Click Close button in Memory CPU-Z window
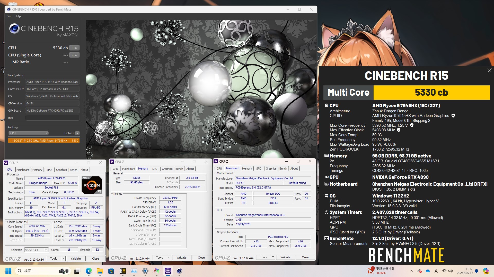Screen dimensions: 494x277 [x=201, y=258]
